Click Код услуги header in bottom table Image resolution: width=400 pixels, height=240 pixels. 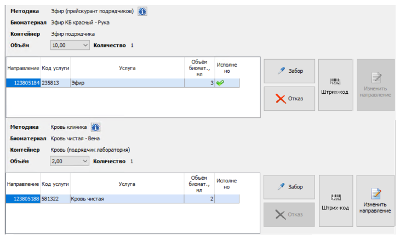(55, 184)
